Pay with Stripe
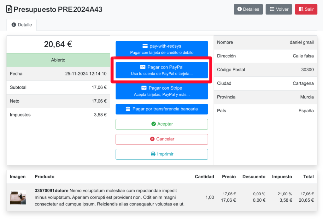Viewport: 323px width, 219px height. pos(161,91)
